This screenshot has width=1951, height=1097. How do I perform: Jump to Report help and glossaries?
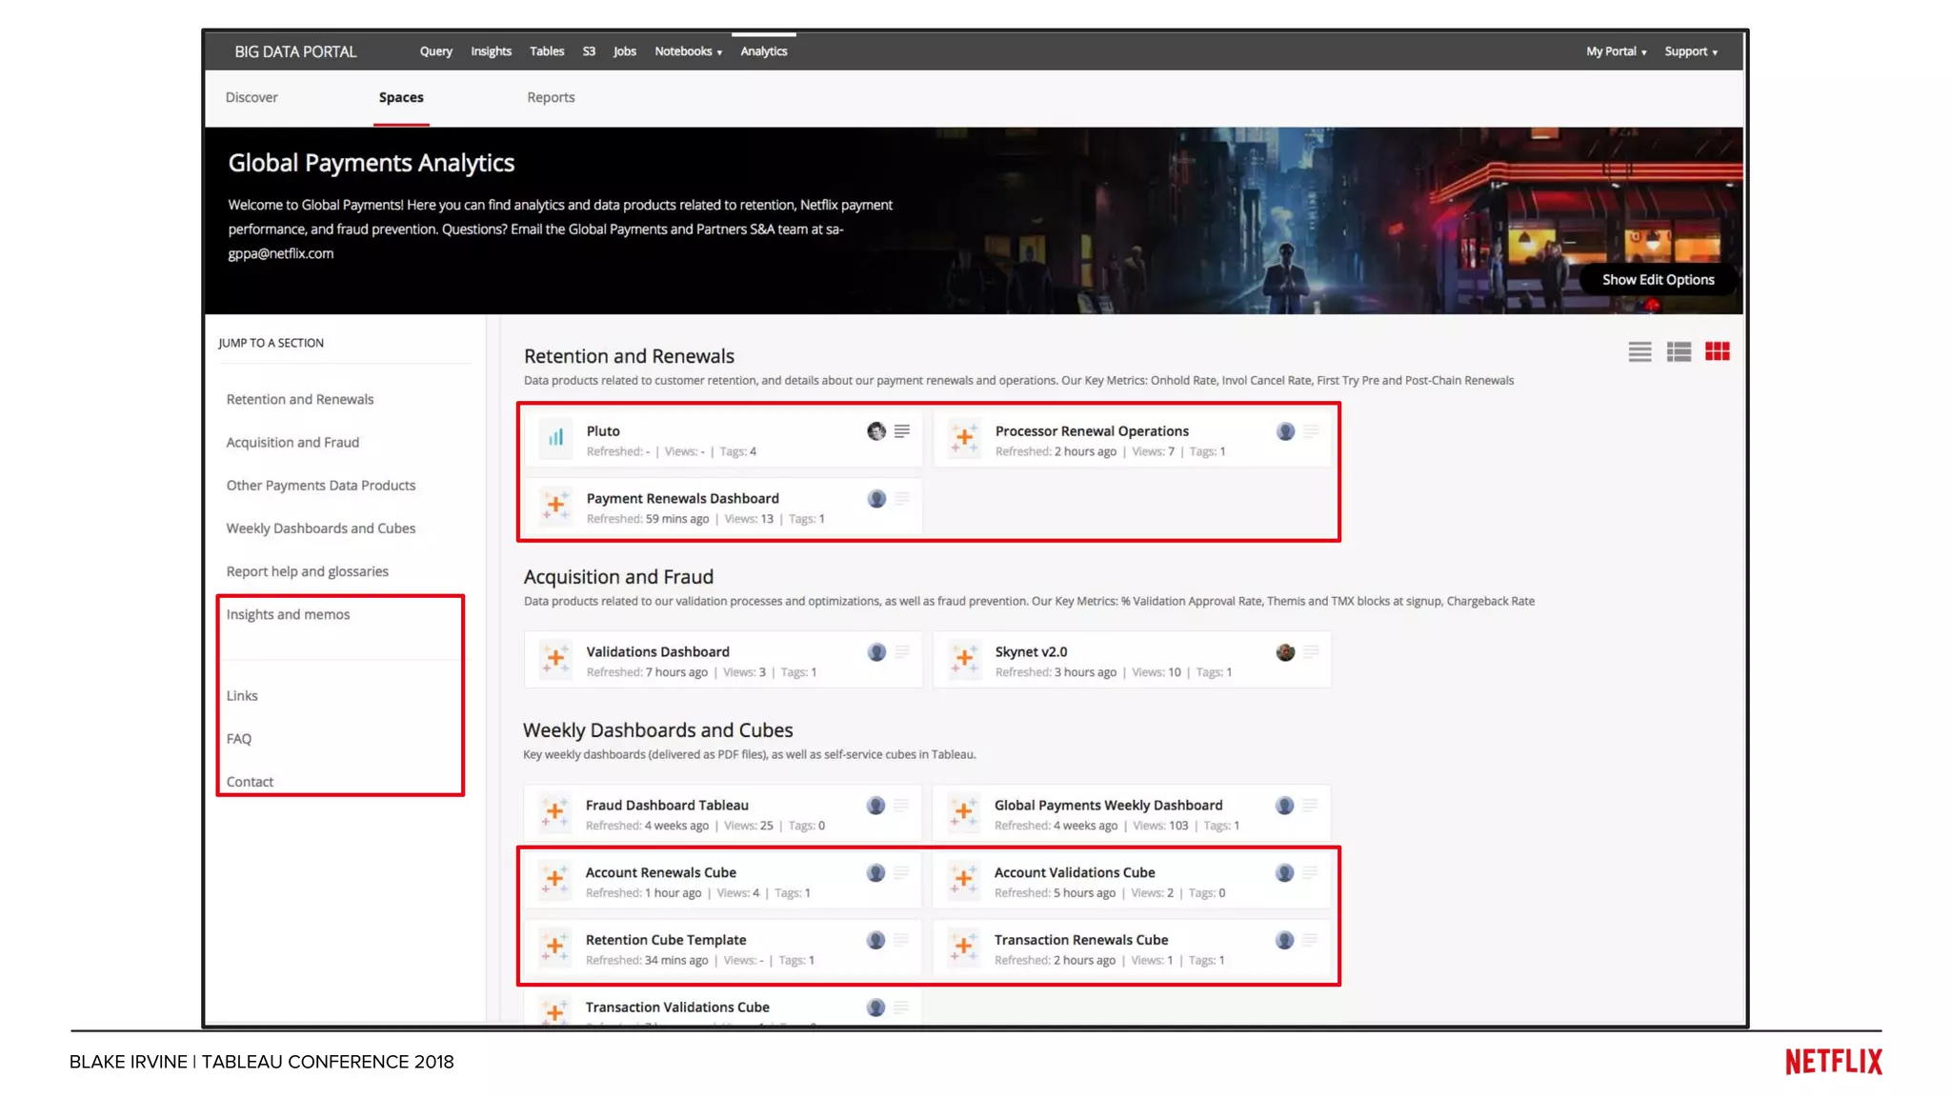[x=307, y=571]
